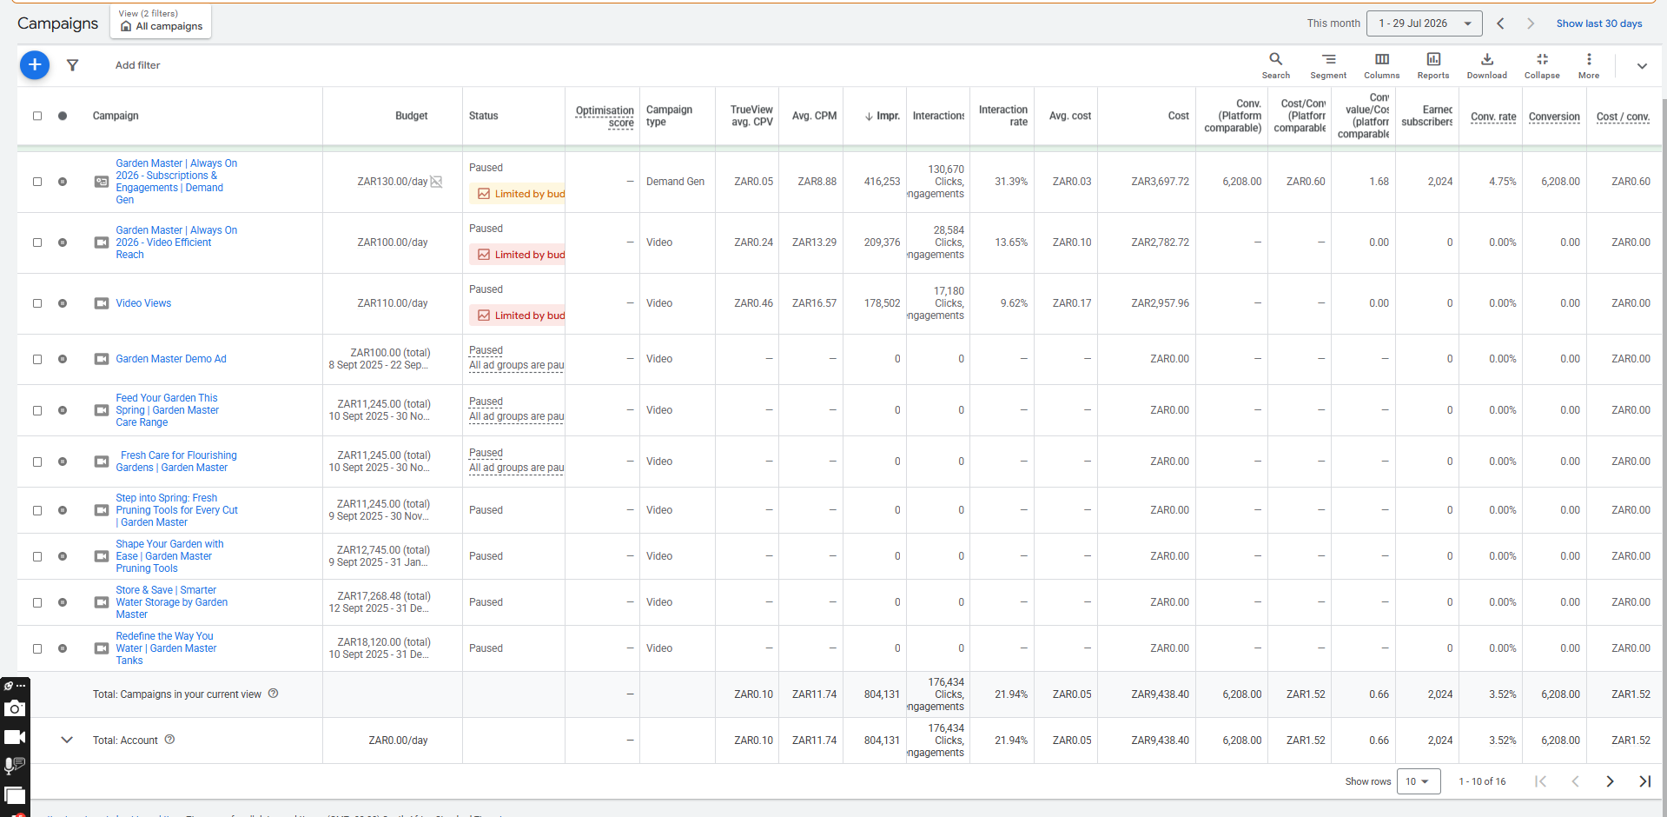Viewport: 1667px width, 817px height.
Task: Tick checkbox for Garden Master Demo Ad
Action: pyautogui.click(x=37, y=359)
